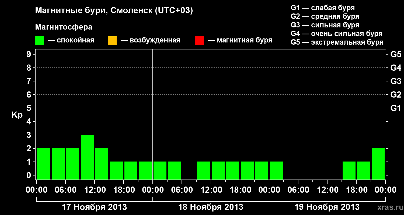Click the Kp 3 bar on 17 November
Image resolution: width=404 pixels, height=215 pixels.
[87, 157]
